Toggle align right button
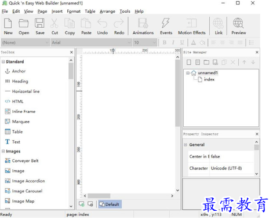 point(231,42)
